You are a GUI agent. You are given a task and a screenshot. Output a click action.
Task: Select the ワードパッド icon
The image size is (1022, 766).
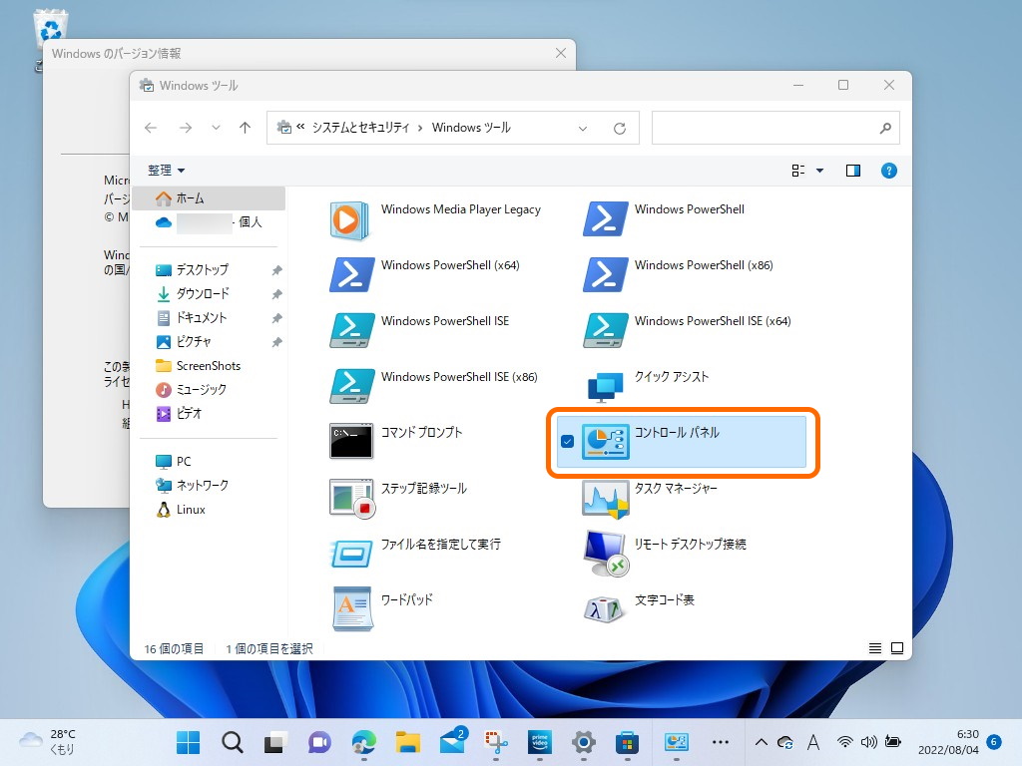[x=352, y=609]
